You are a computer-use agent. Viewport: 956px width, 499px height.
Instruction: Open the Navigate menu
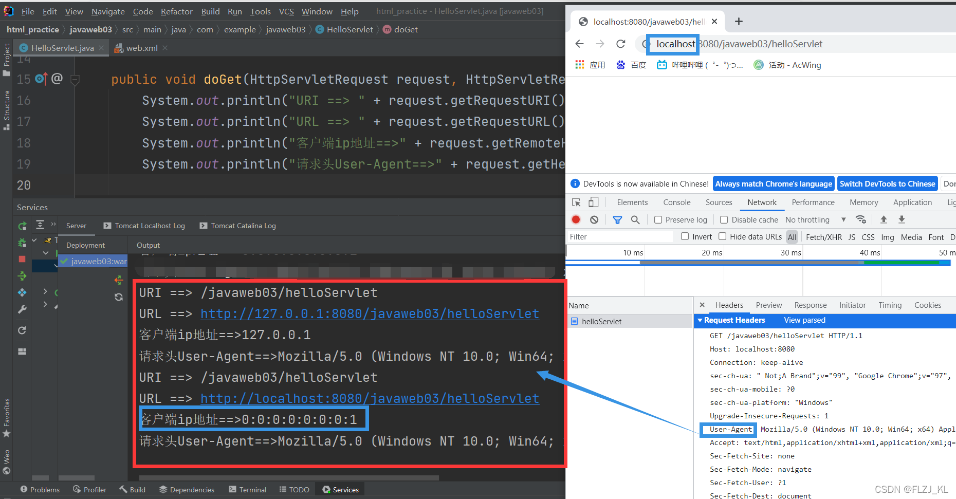click(x=108, y=11)
